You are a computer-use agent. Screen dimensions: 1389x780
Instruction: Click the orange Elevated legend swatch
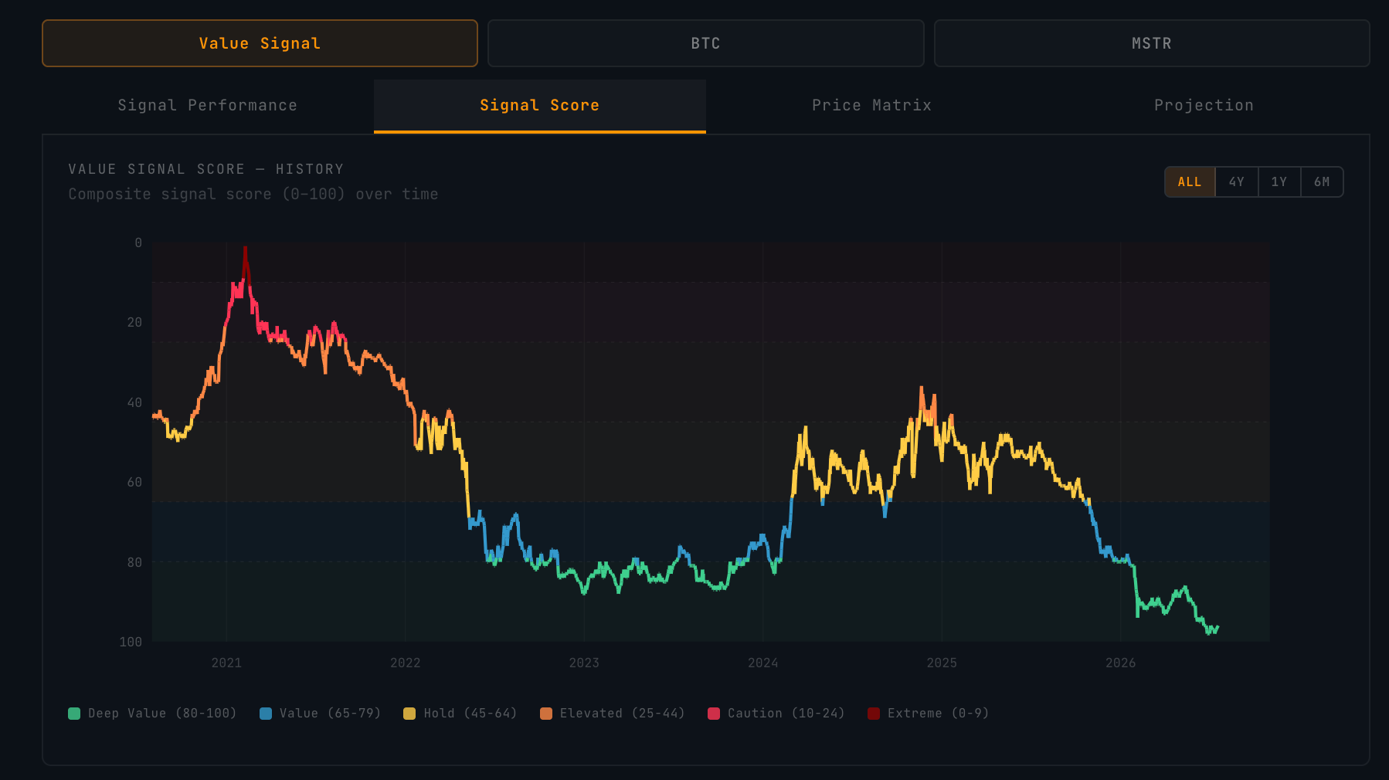click(546, 714)
